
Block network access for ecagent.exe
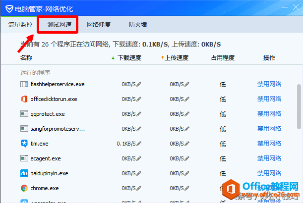(269, 158)
